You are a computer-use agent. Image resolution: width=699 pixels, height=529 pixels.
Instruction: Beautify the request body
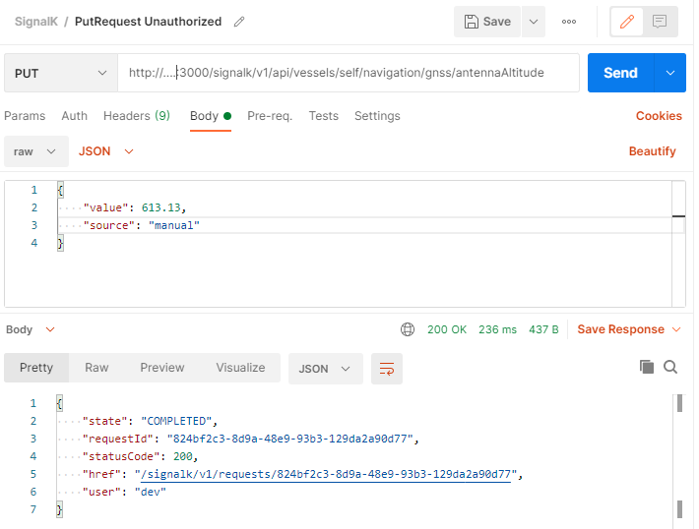coord(652,151)
